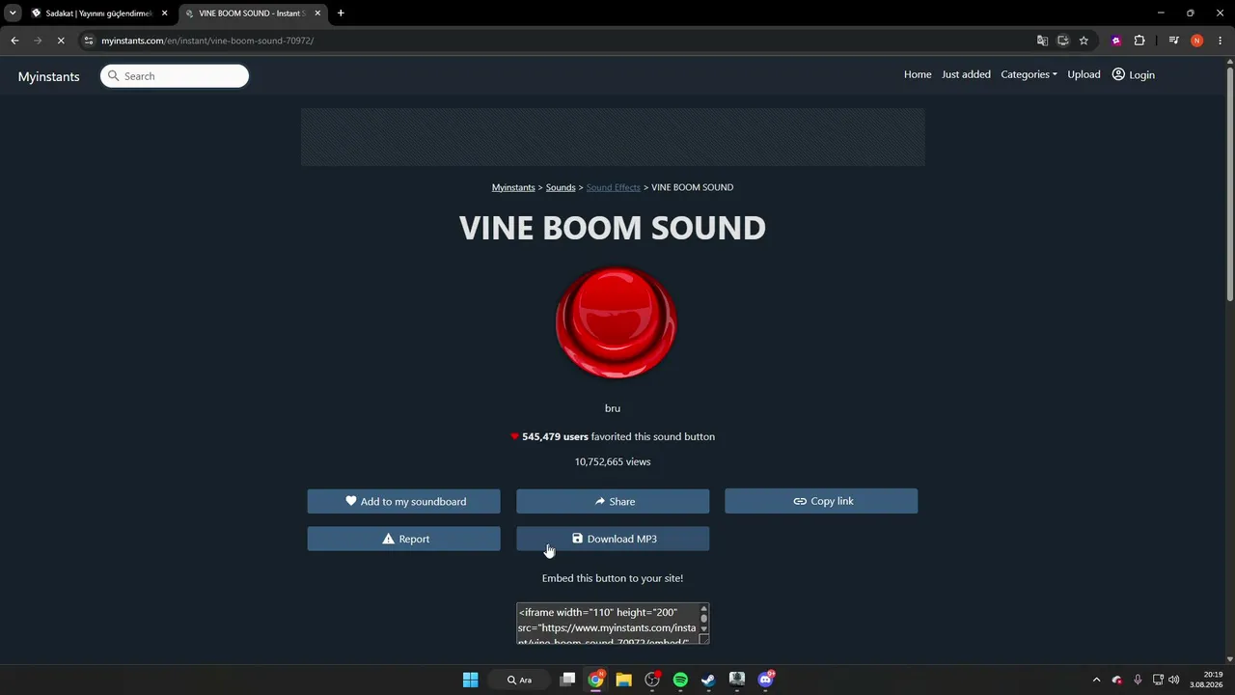Open Discord from the taskbar

coord(766,680)
